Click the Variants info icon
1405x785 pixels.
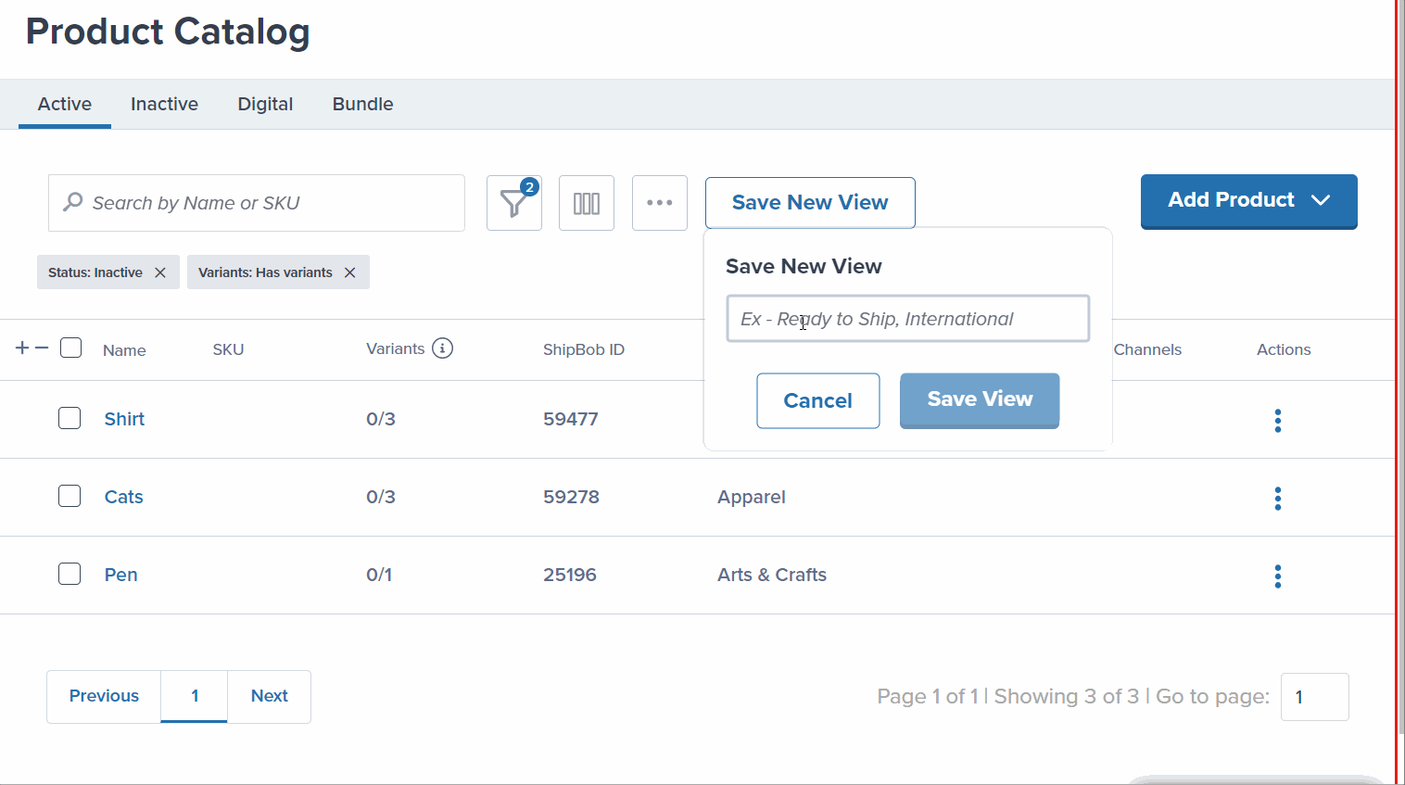442,348
